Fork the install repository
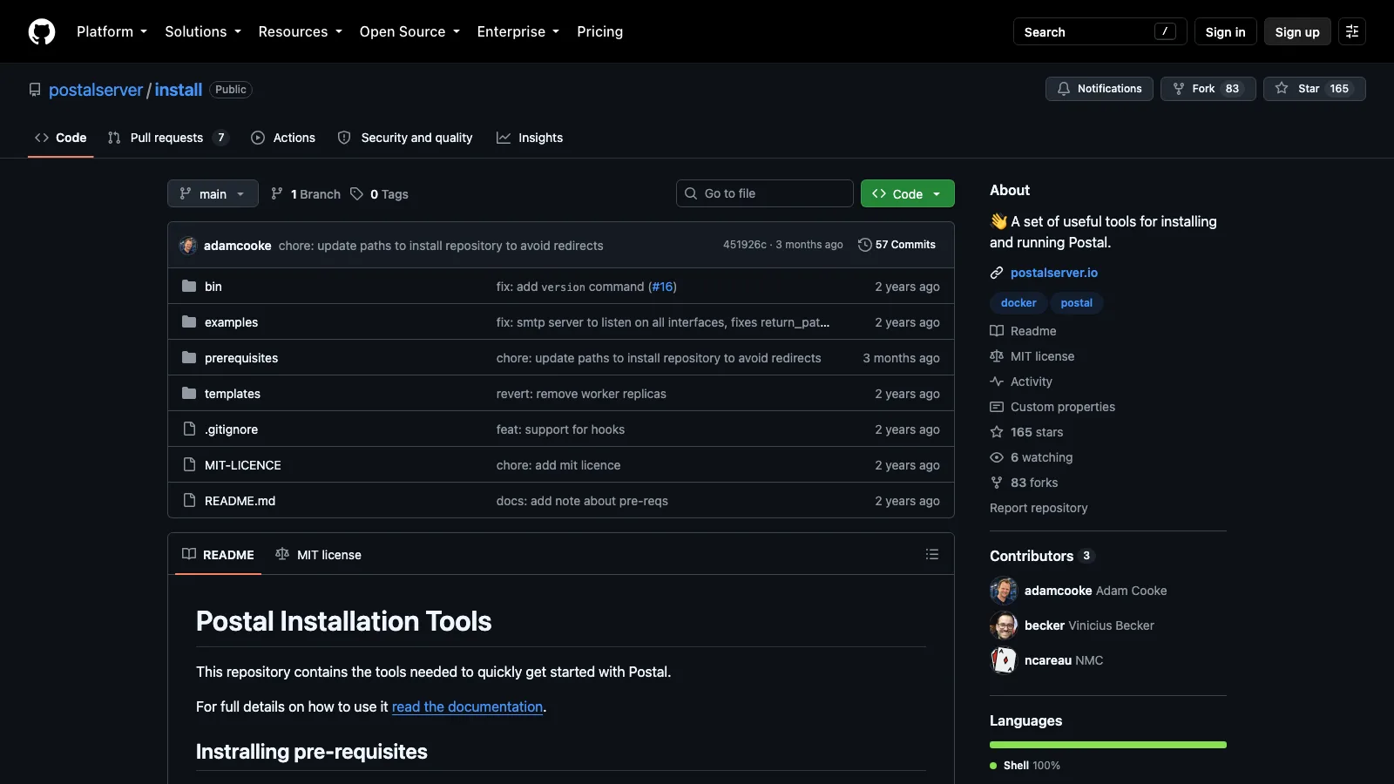 coord(1208,89)
